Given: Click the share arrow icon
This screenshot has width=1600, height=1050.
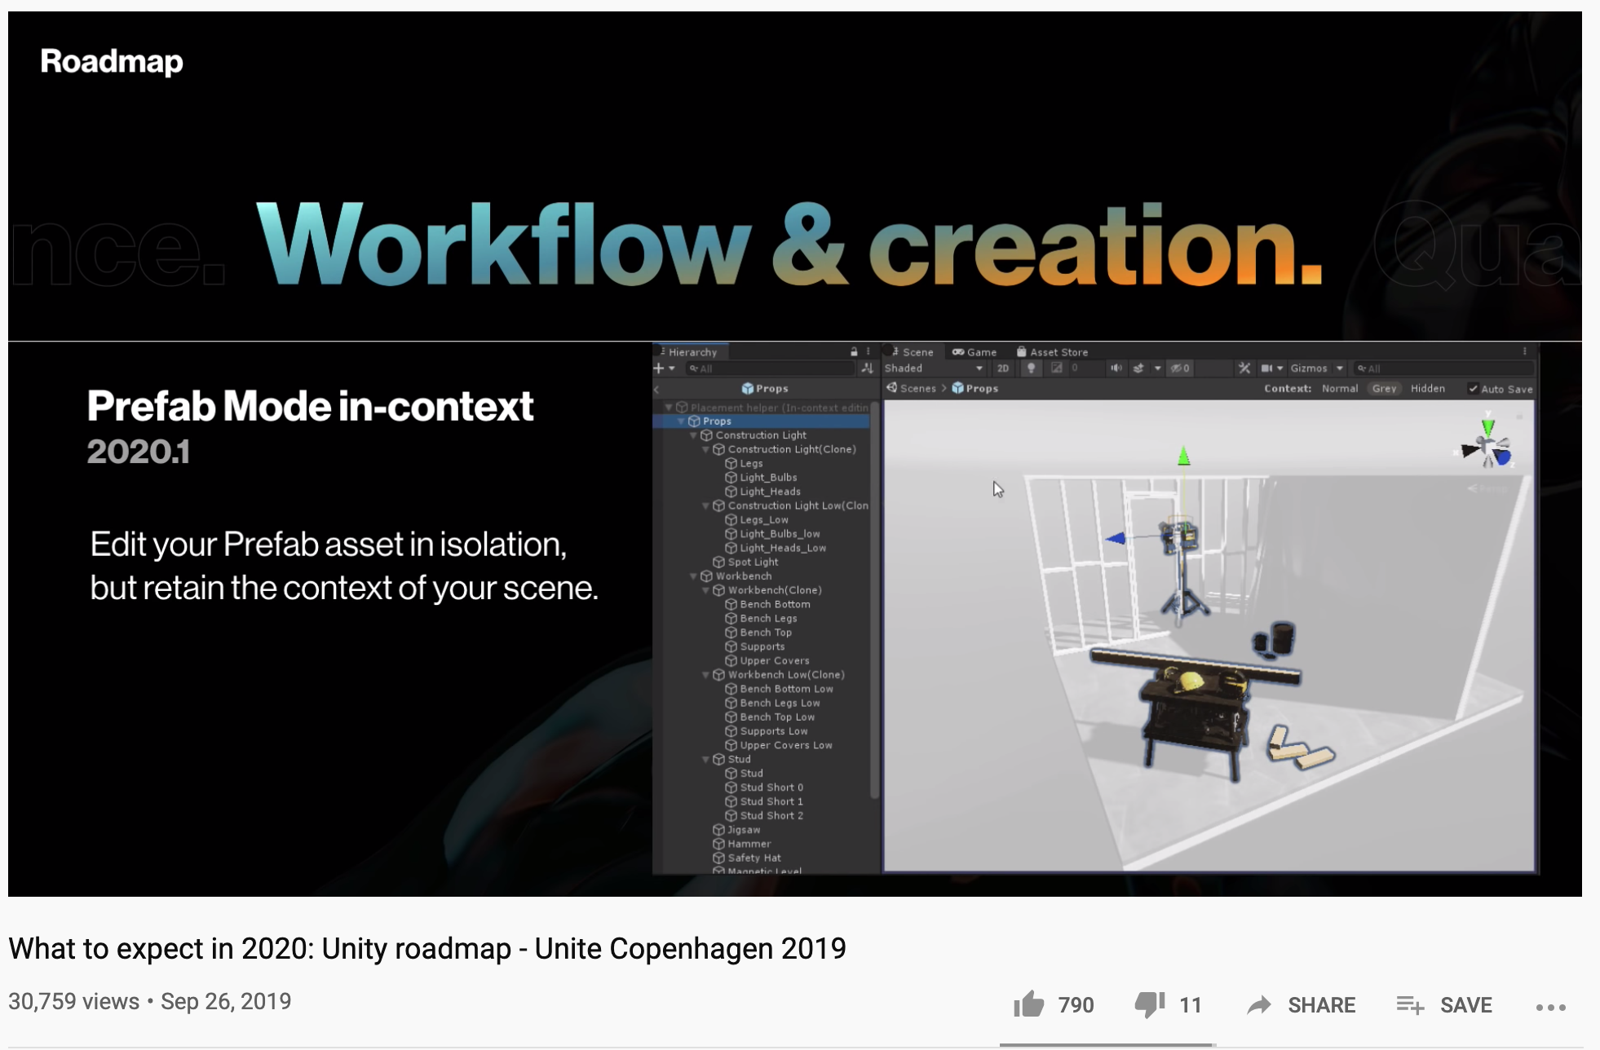Looking at the screenshot, I should [1260, 1005].
